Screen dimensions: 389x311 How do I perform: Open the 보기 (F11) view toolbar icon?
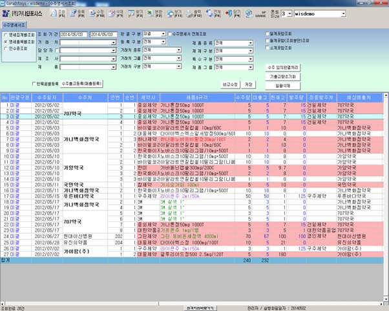click(174, 14)
